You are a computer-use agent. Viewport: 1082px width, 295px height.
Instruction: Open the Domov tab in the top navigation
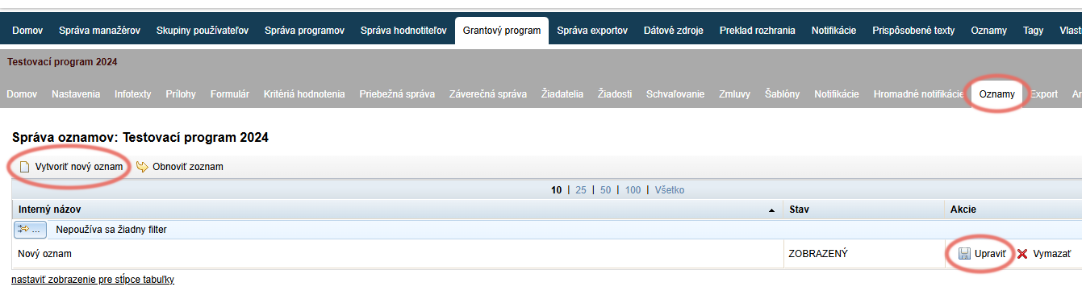click(x=28, y=31)
